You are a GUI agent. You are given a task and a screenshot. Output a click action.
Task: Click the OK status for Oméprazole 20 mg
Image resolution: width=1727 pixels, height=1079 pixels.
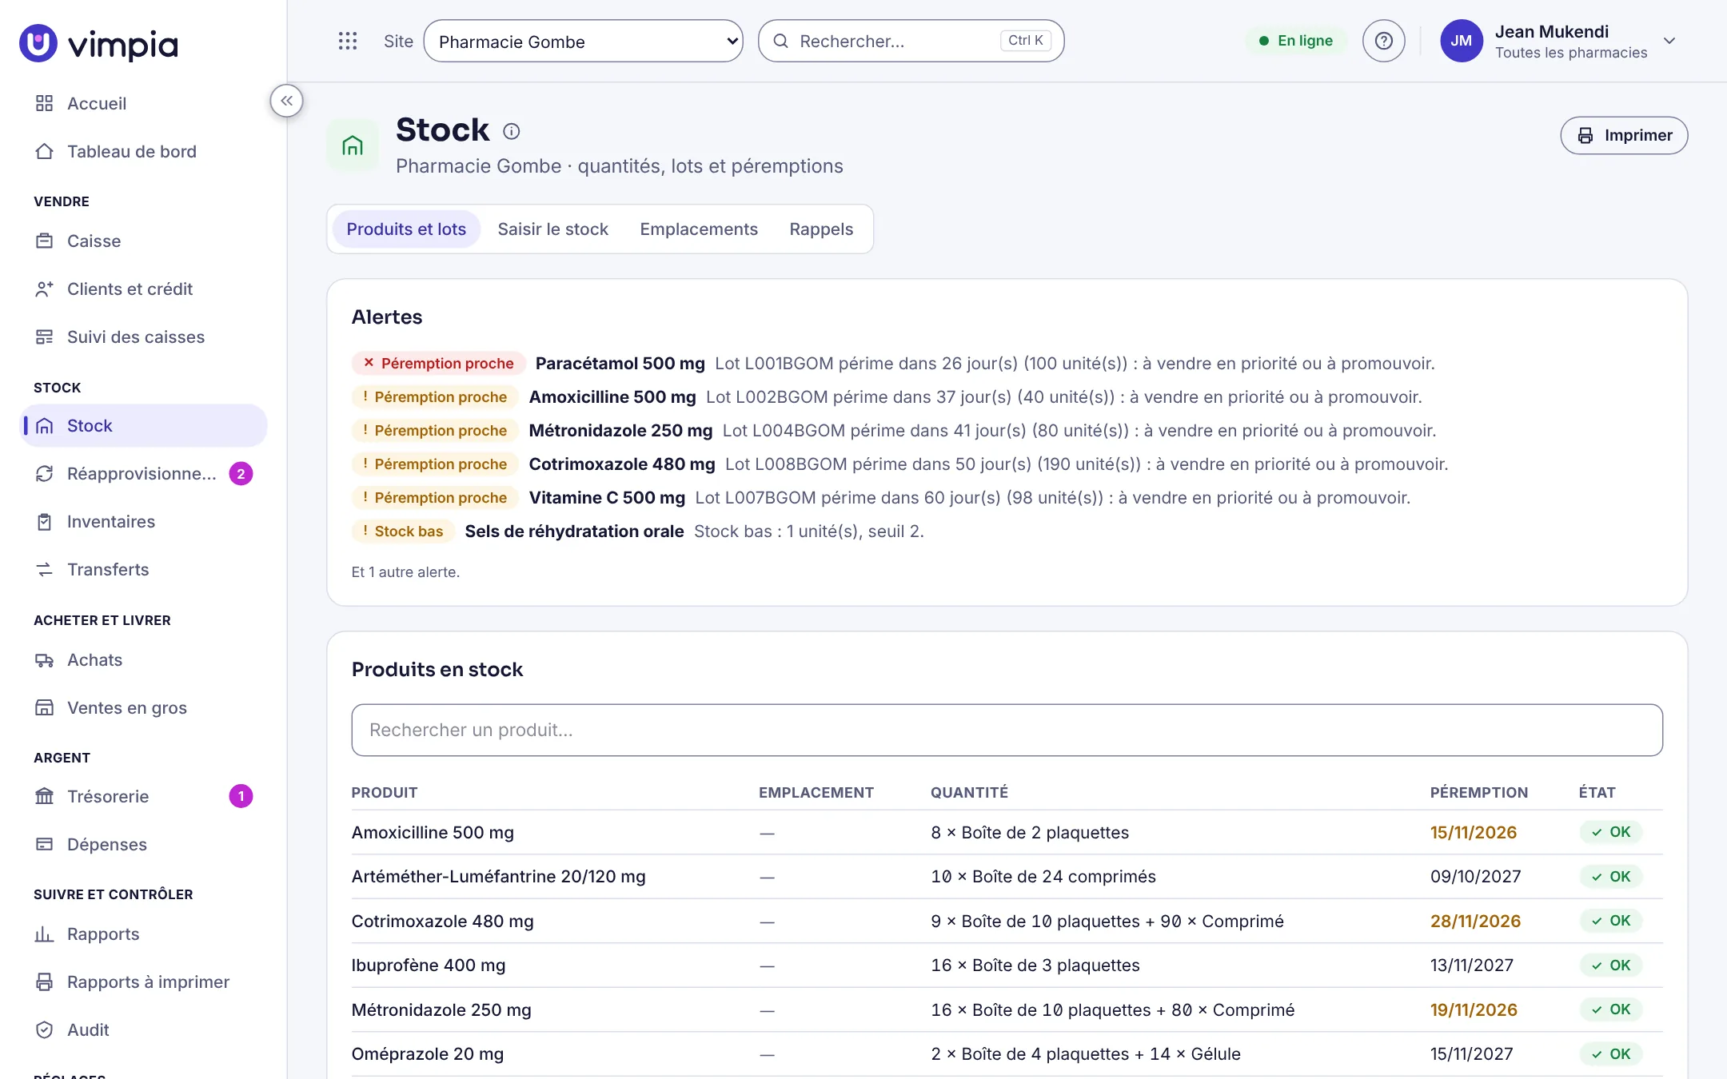point(1610,1053)
